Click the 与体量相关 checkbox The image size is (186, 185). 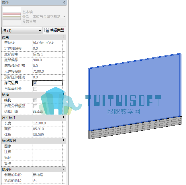tap(35, 89)
